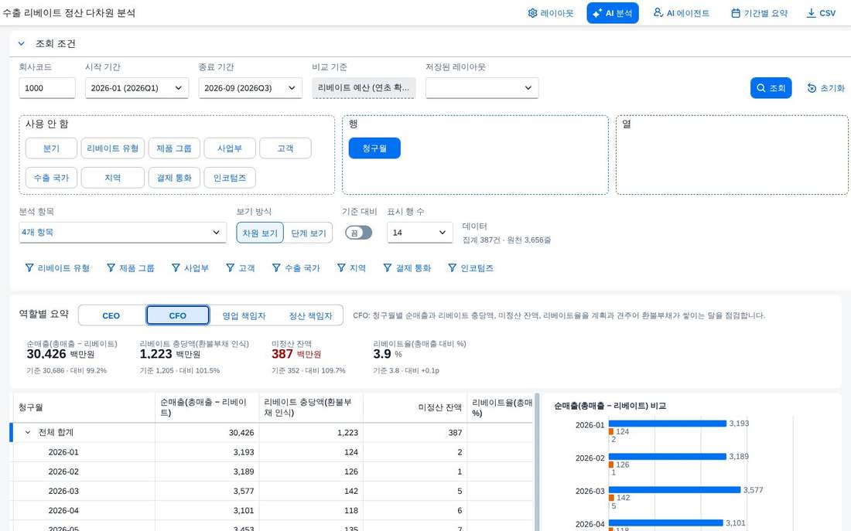Open the 인코텀즈 filter icon
Screen dimensions: 851x531
tap(452, 268)
